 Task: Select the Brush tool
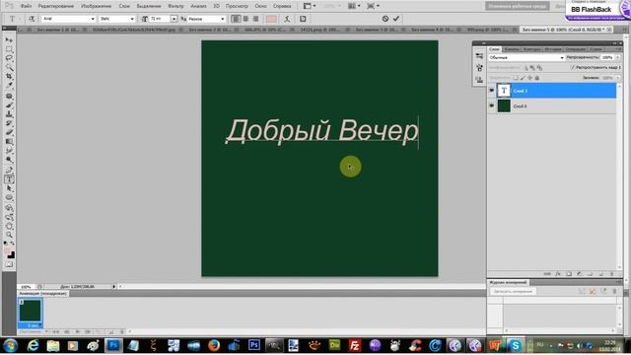[x=9, y=106]
